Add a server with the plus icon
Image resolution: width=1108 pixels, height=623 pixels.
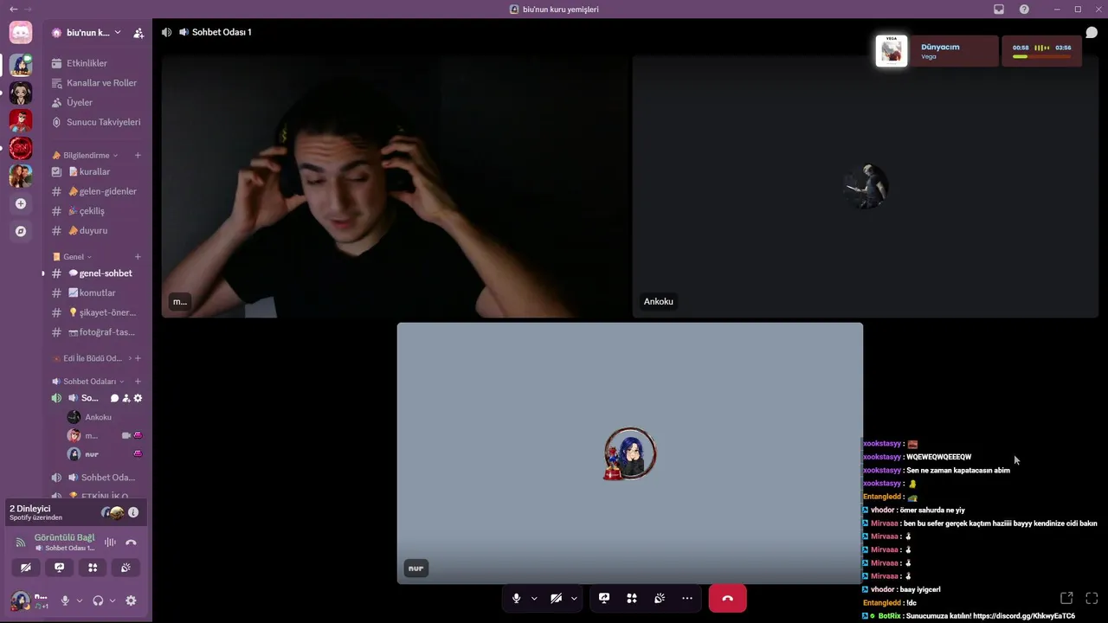coord(21,204)
